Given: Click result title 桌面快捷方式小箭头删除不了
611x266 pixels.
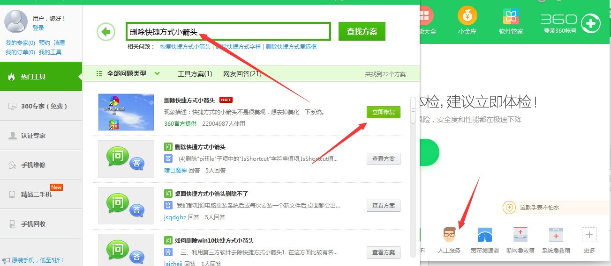Looking at the screenshot, I should tap(211, 194).
